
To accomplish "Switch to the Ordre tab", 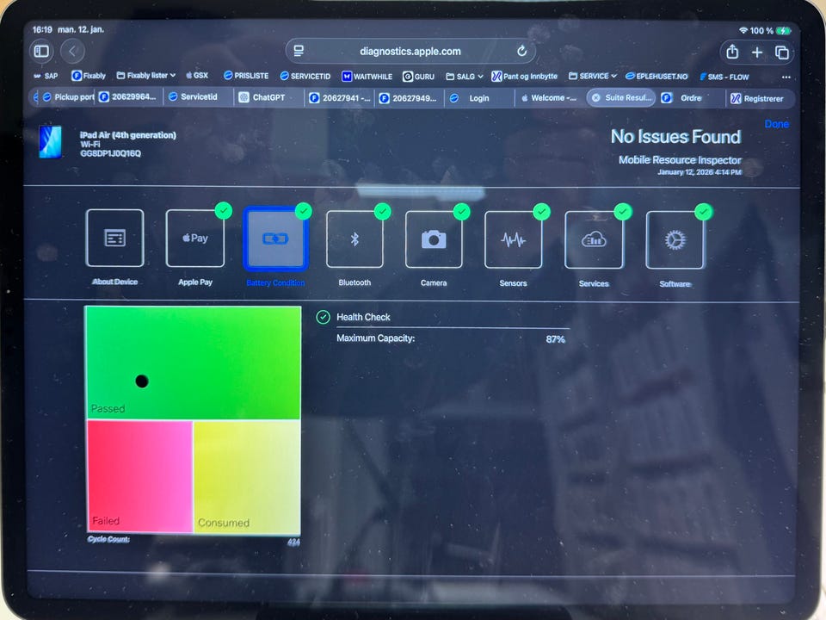I will (x=690, y=98).
